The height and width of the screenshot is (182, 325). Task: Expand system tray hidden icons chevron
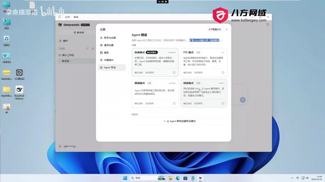tap(292, 178)
